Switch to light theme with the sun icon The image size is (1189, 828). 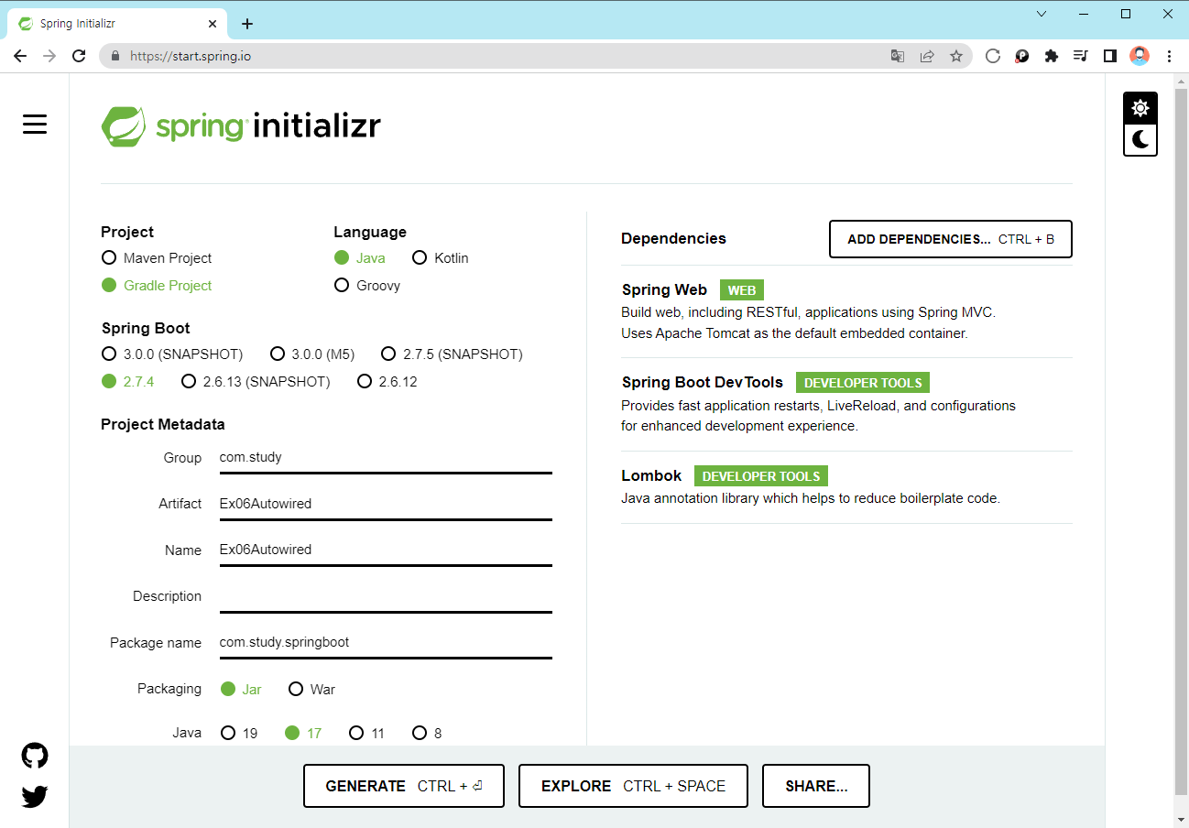(x=1140, y=108)
